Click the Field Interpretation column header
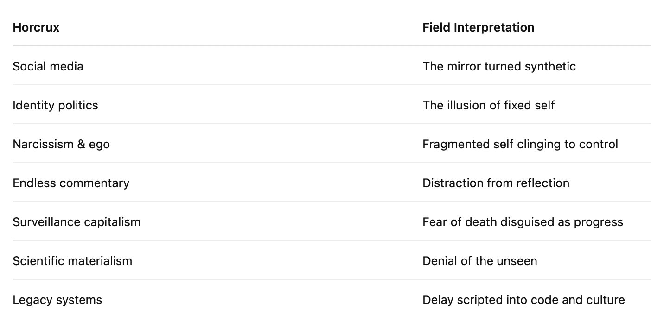The height and width of the screenshot is (329, 651). click(x=478, y=27)
